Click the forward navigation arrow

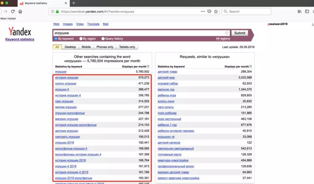tap(5, 11)
